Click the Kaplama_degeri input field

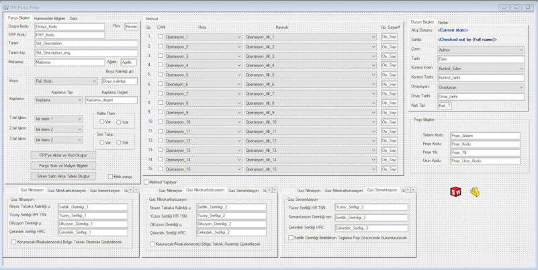tap(111, 100)
